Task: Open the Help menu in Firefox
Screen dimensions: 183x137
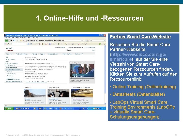Action: pos(37,38)
